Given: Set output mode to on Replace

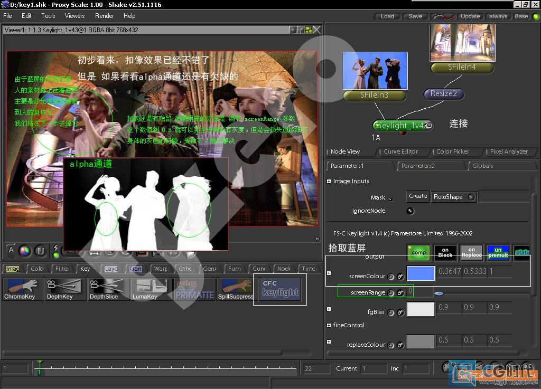Looking at the screenshot, I should pyautogui.click(x=472, y=252).
